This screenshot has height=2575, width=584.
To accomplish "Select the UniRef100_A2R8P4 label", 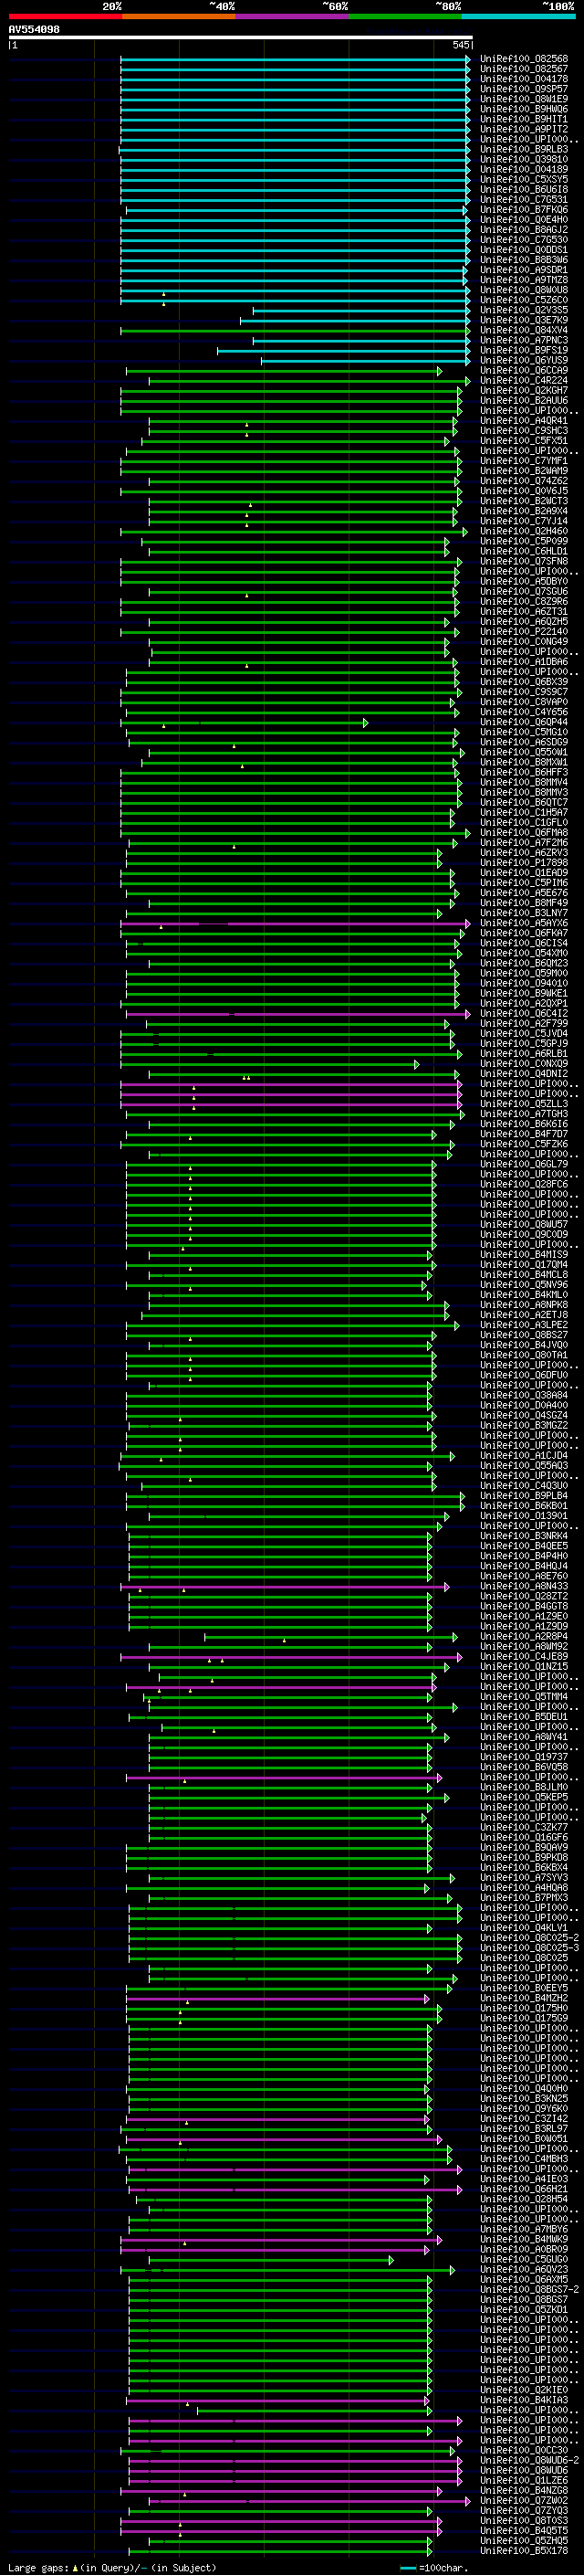I will tap(523, 1638).
